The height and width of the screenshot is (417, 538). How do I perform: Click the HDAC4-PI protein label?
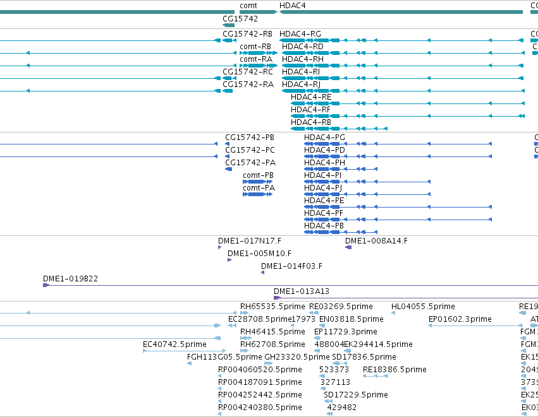pos(323,175)
